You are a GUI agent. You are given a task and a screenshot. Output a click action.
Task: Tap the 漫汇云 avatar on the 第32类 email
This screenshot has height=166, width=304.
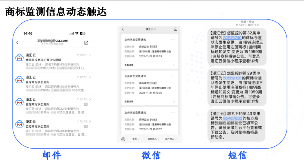[19, 102]
